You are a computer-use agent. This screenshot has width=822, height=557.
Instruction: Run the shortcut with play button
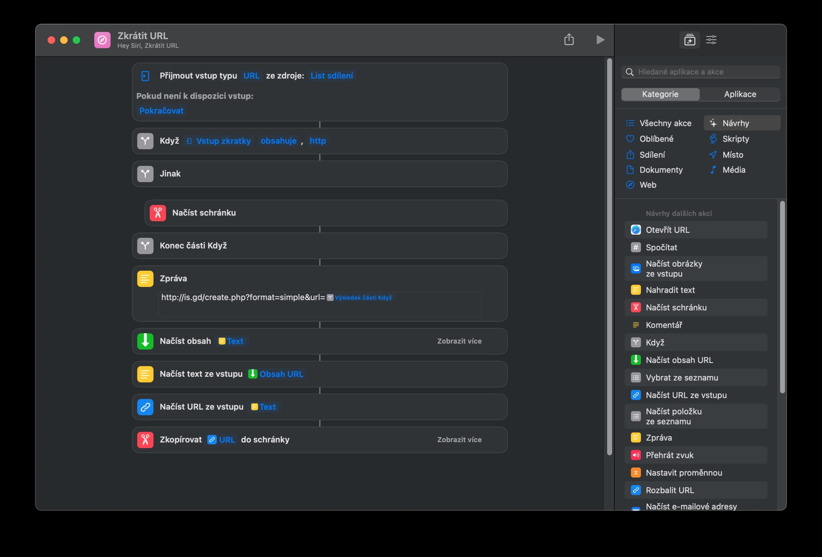[x=600, y=39]
